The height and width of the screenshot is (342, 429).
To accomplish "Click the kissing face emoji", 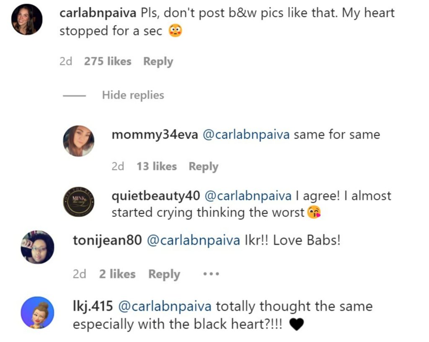I will (x=314, y=213).
